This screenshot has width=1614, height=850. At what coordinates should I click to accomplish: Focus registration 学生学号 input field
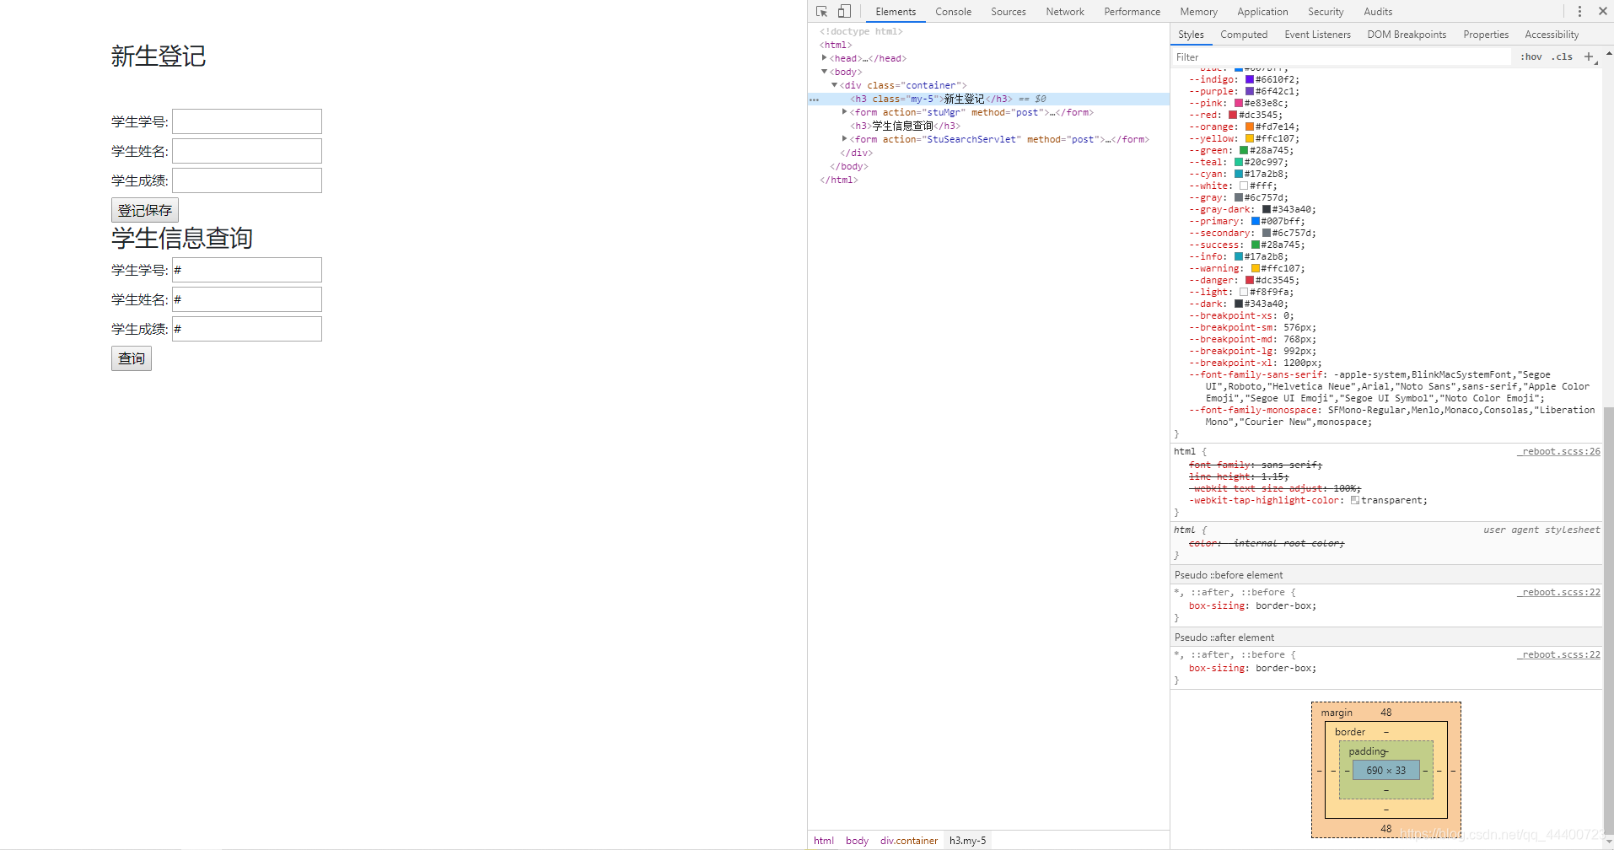coord(247,121)
